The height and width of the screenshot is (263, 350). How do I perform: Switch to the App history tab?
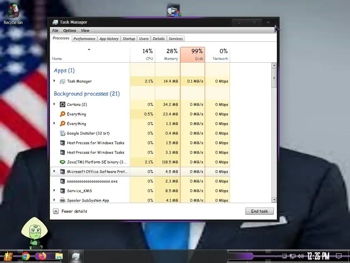(109, 39)
